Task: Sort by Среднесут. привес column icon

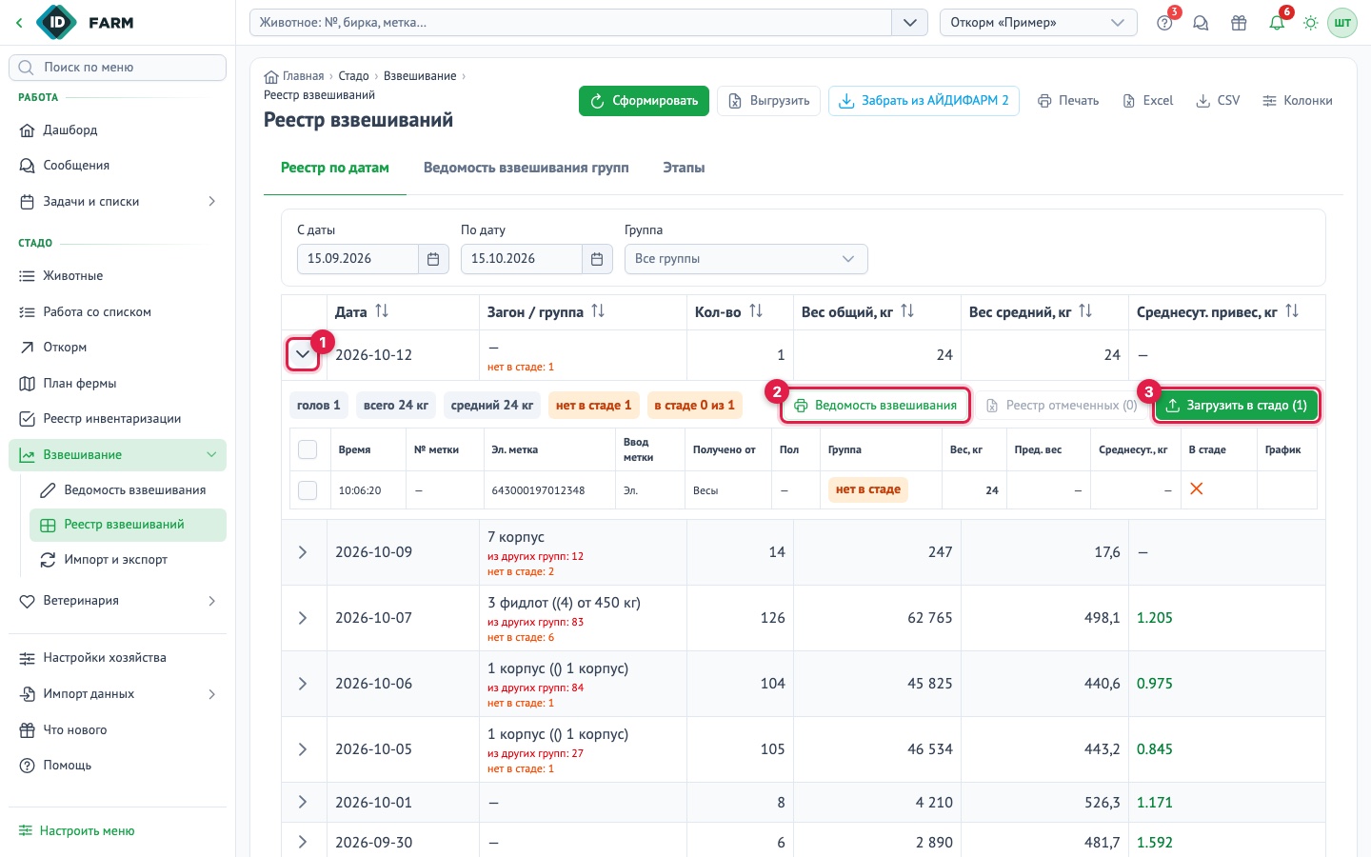Action: coord(1292,311)
